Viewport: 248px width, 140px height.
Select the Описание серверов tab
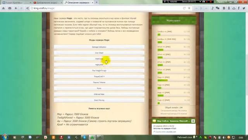pos(79,3)
